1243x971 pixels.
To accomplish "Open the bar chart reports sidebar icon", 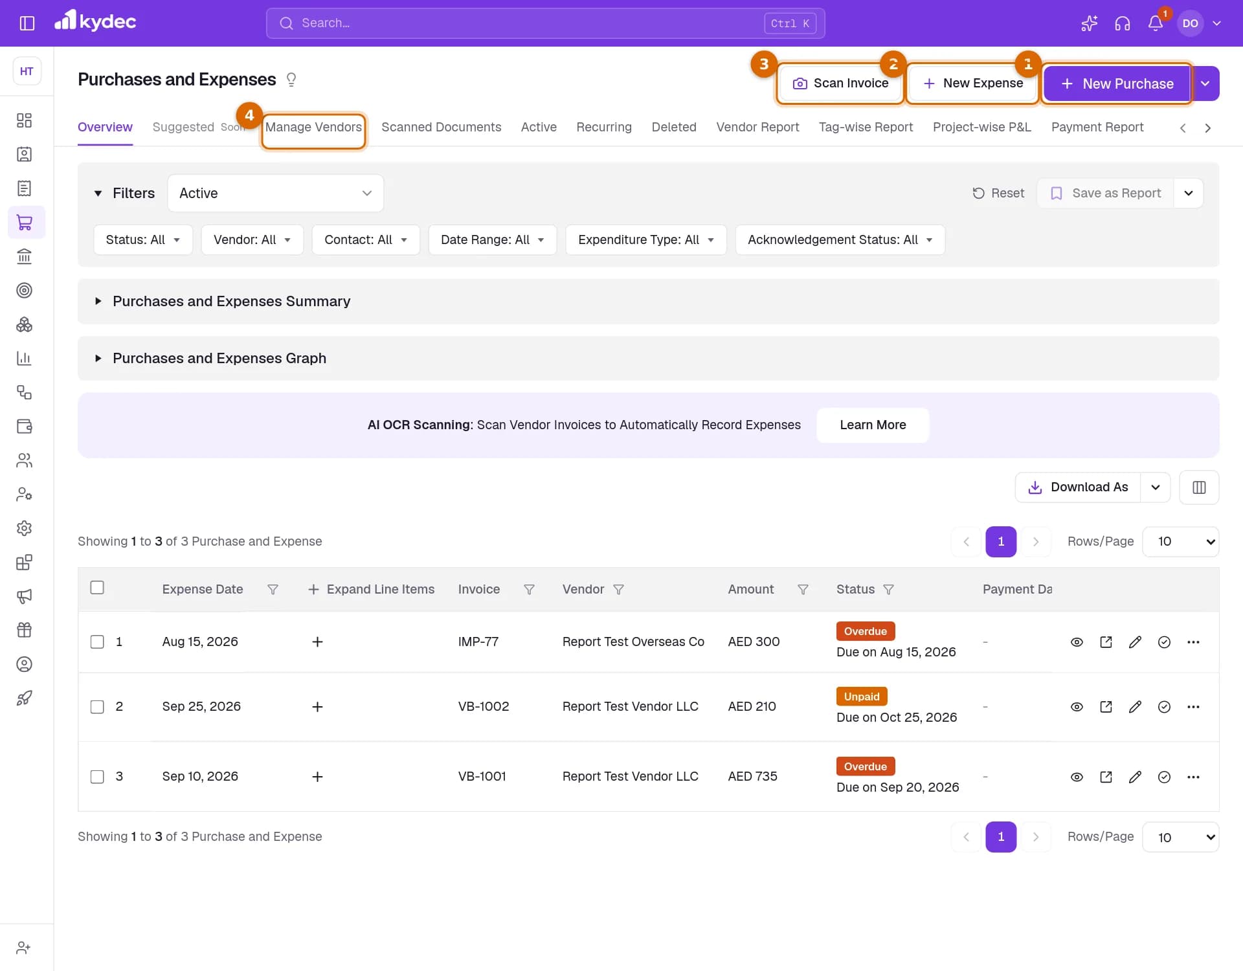I will tap(24, 358).
